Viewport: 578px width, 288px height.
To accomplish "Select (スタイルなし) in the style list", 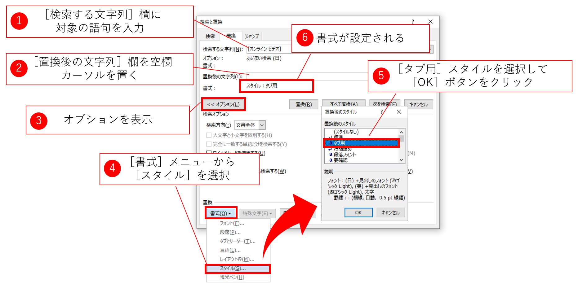I will pos(346,132).
